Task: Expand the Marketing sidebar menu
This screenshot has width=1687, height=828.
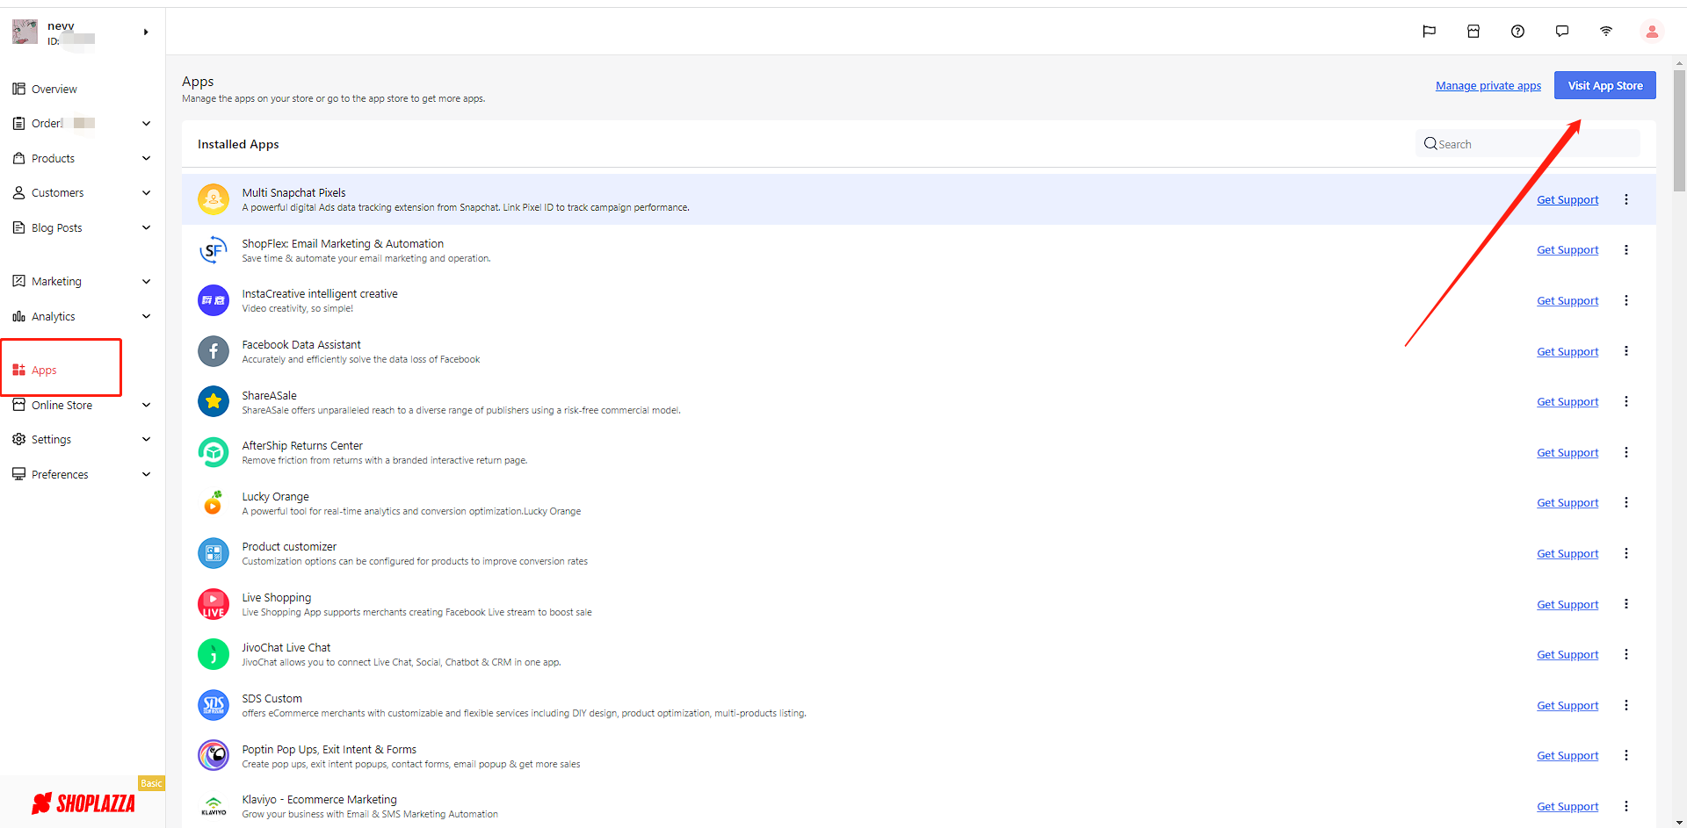Action: coord(146,281)
